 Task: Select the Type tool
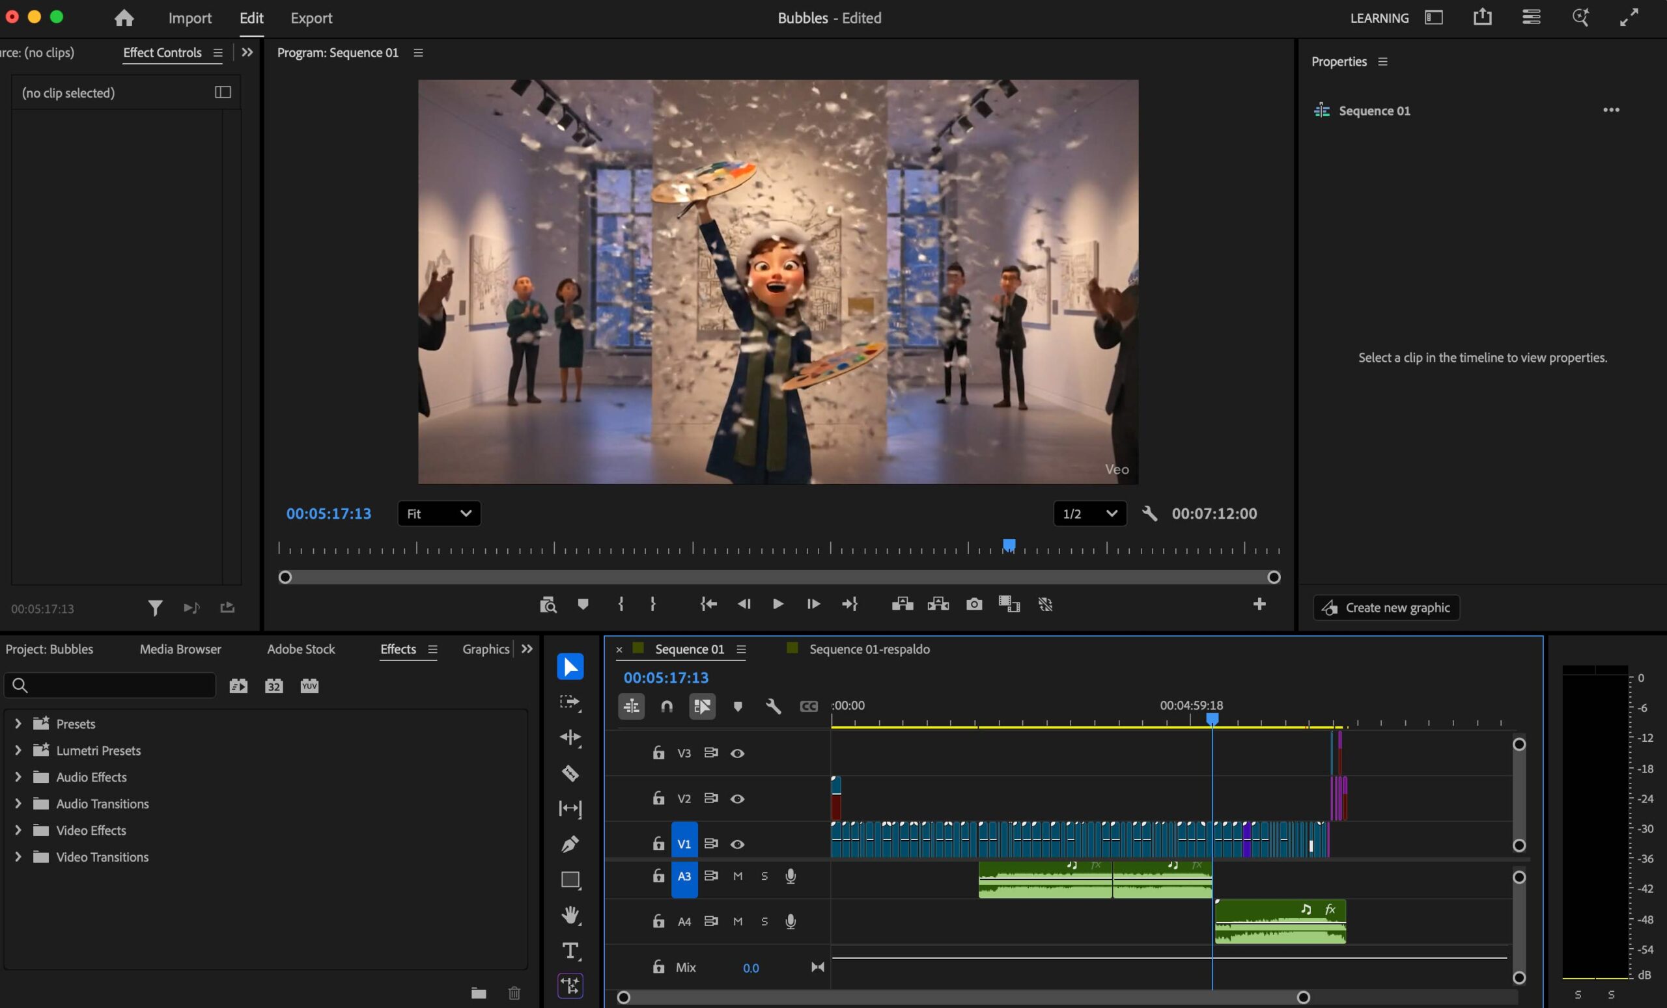coord(570,951)
